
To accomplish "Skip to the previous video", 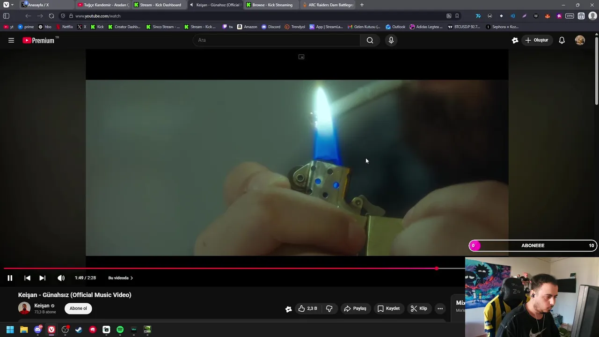I will (27, 278).
